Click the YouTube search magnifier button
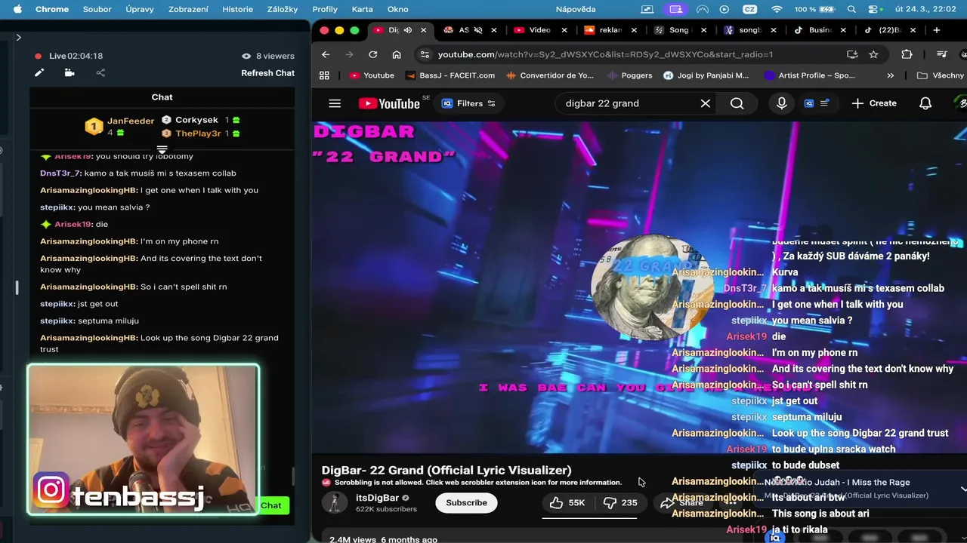967x543 pixels. 737,103
